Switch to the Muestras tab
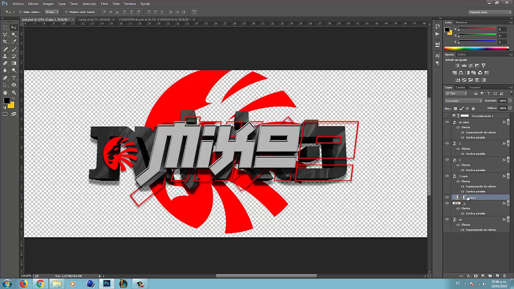The height and width of the screenshot is (289, 514). pyautogui.click(x=461, y=22)
